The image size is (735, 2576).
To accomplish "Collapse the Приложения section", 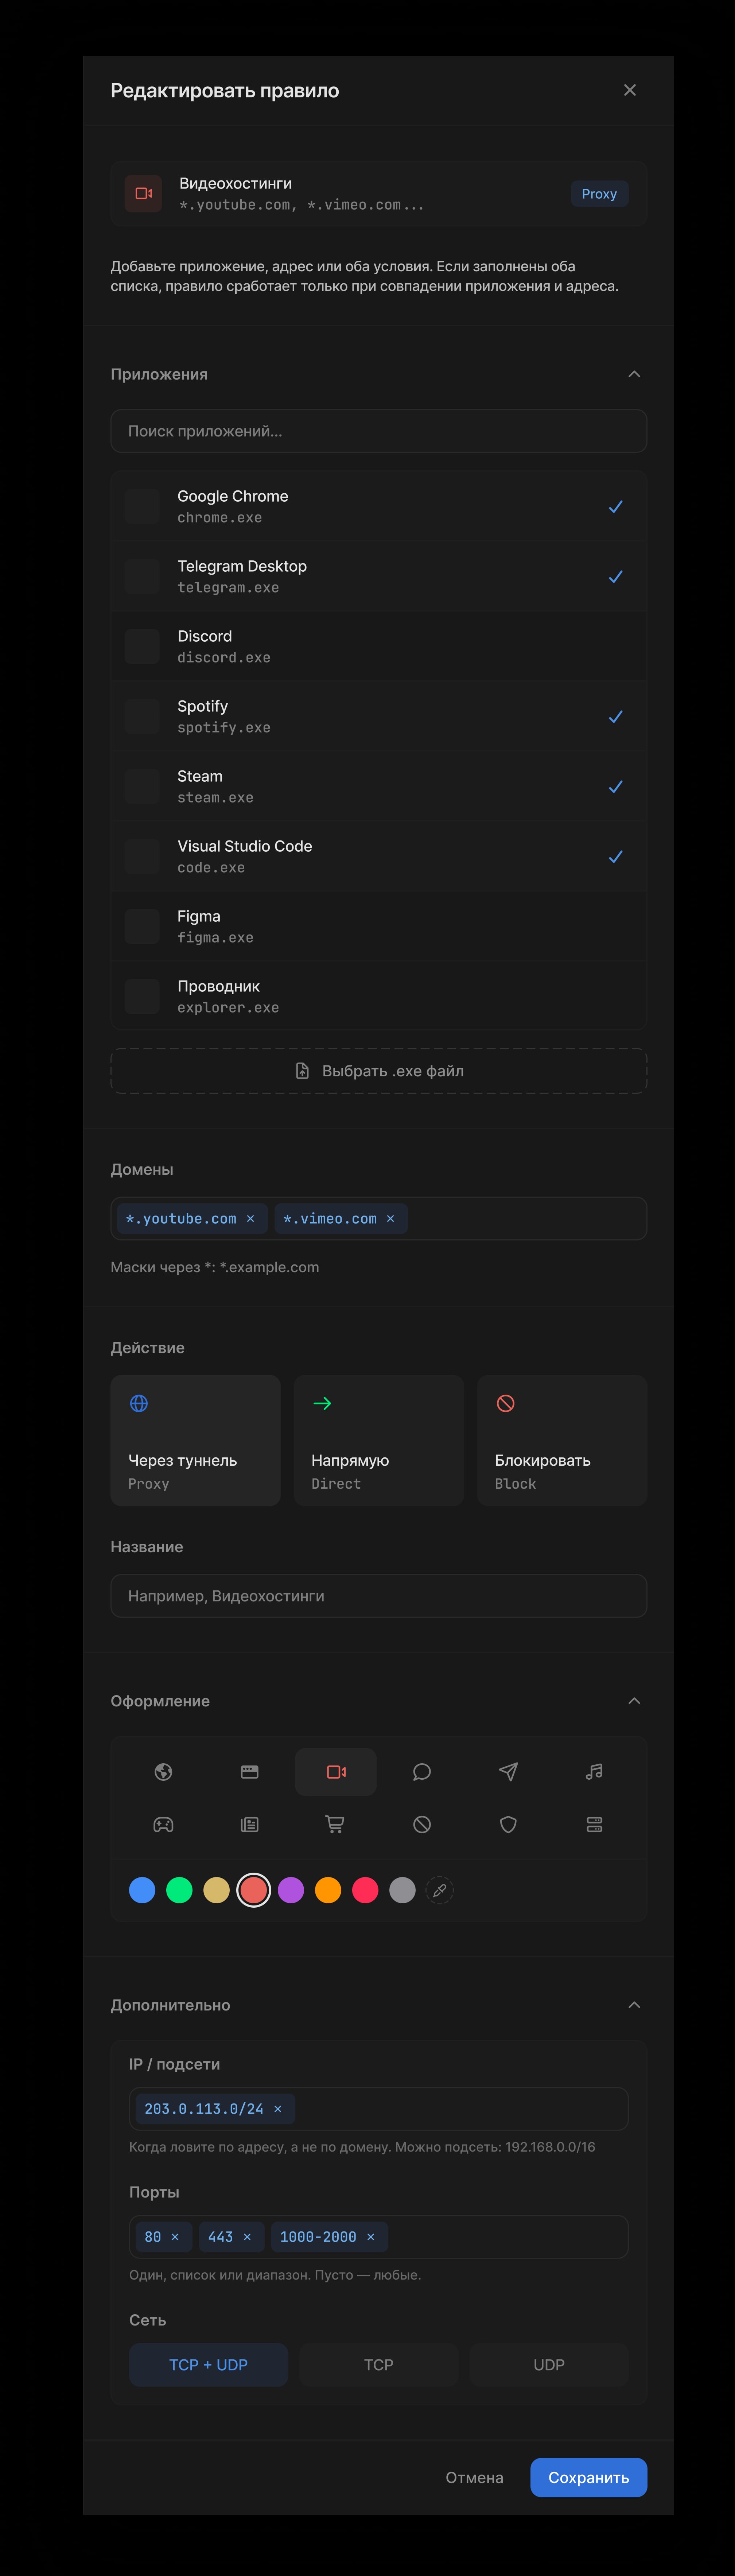I will tap(634, 374).
